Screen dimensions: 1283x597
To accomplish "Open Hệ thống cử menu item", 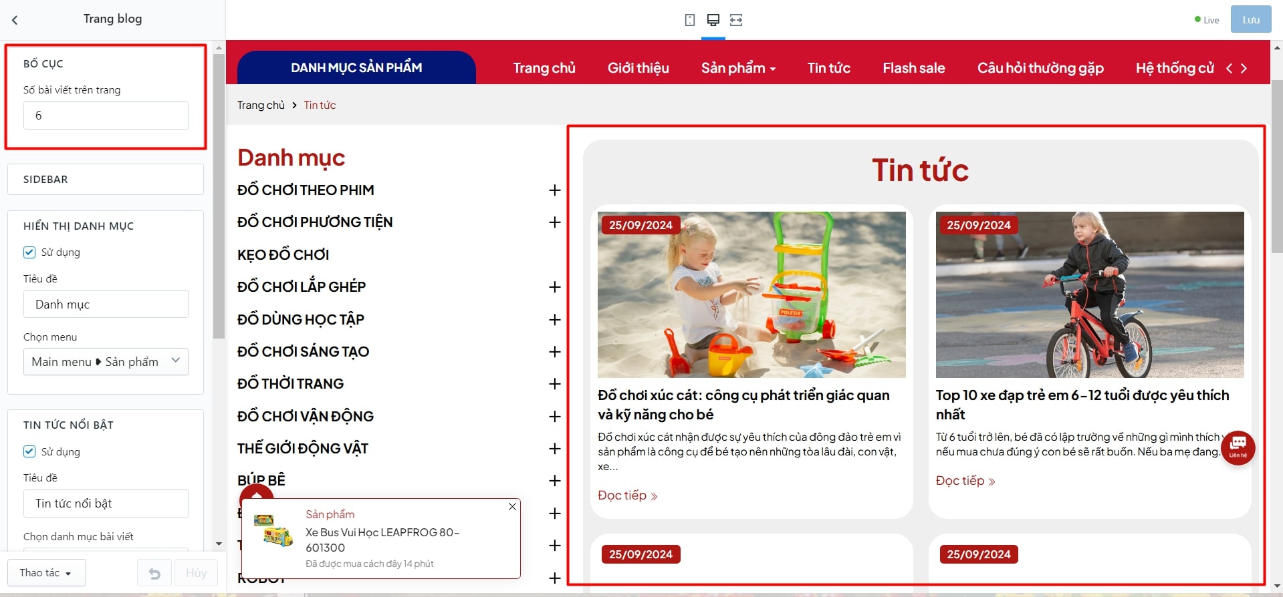I will pyautogui.click(x=1175, y=68).
